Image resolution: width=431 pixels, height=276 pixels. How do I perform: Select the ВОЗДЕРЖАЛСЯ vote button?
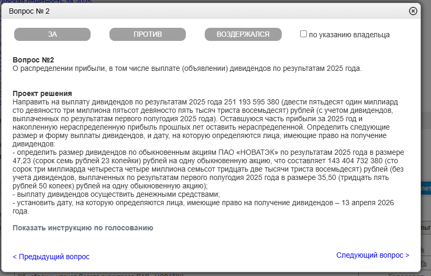pos(243,35)
